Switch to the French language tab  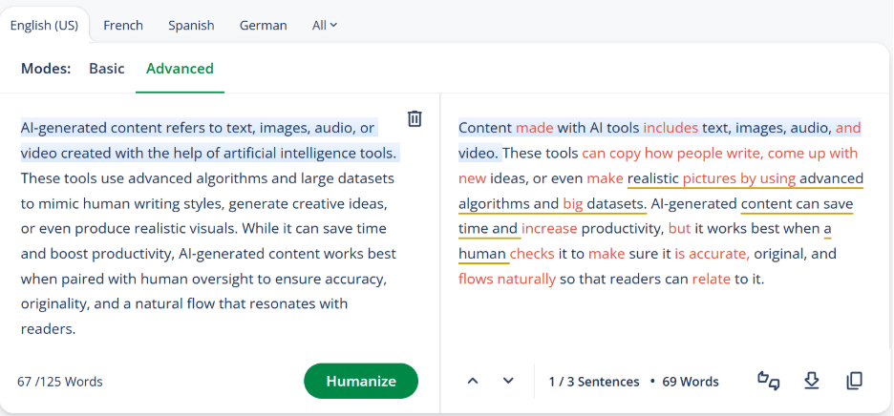123,26
